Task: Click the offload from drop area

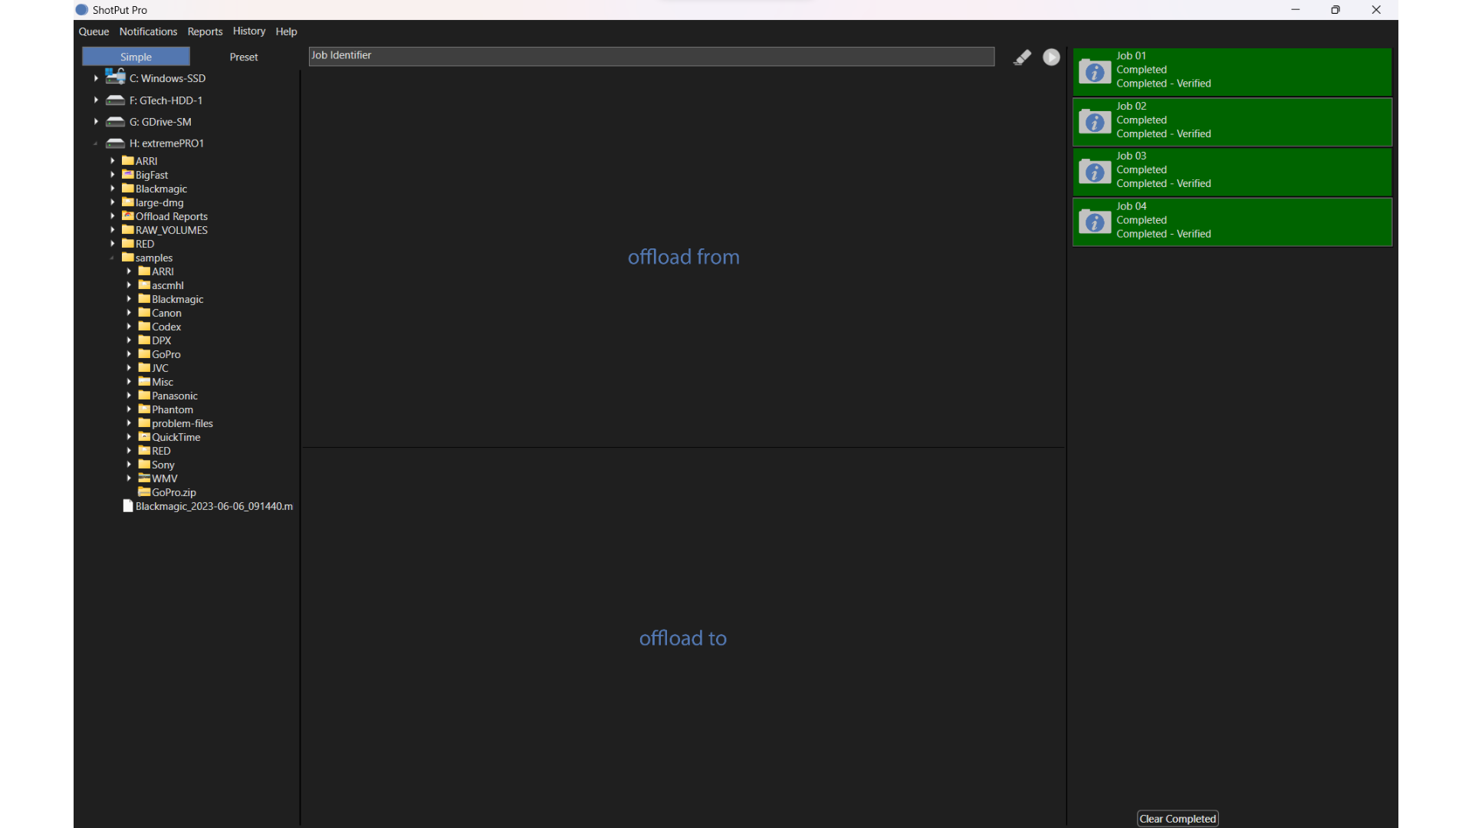Action: (683, 258)
